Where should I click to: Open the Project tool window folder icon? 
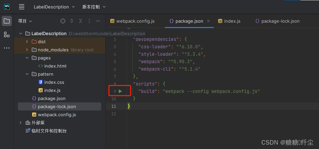point(7,21)
